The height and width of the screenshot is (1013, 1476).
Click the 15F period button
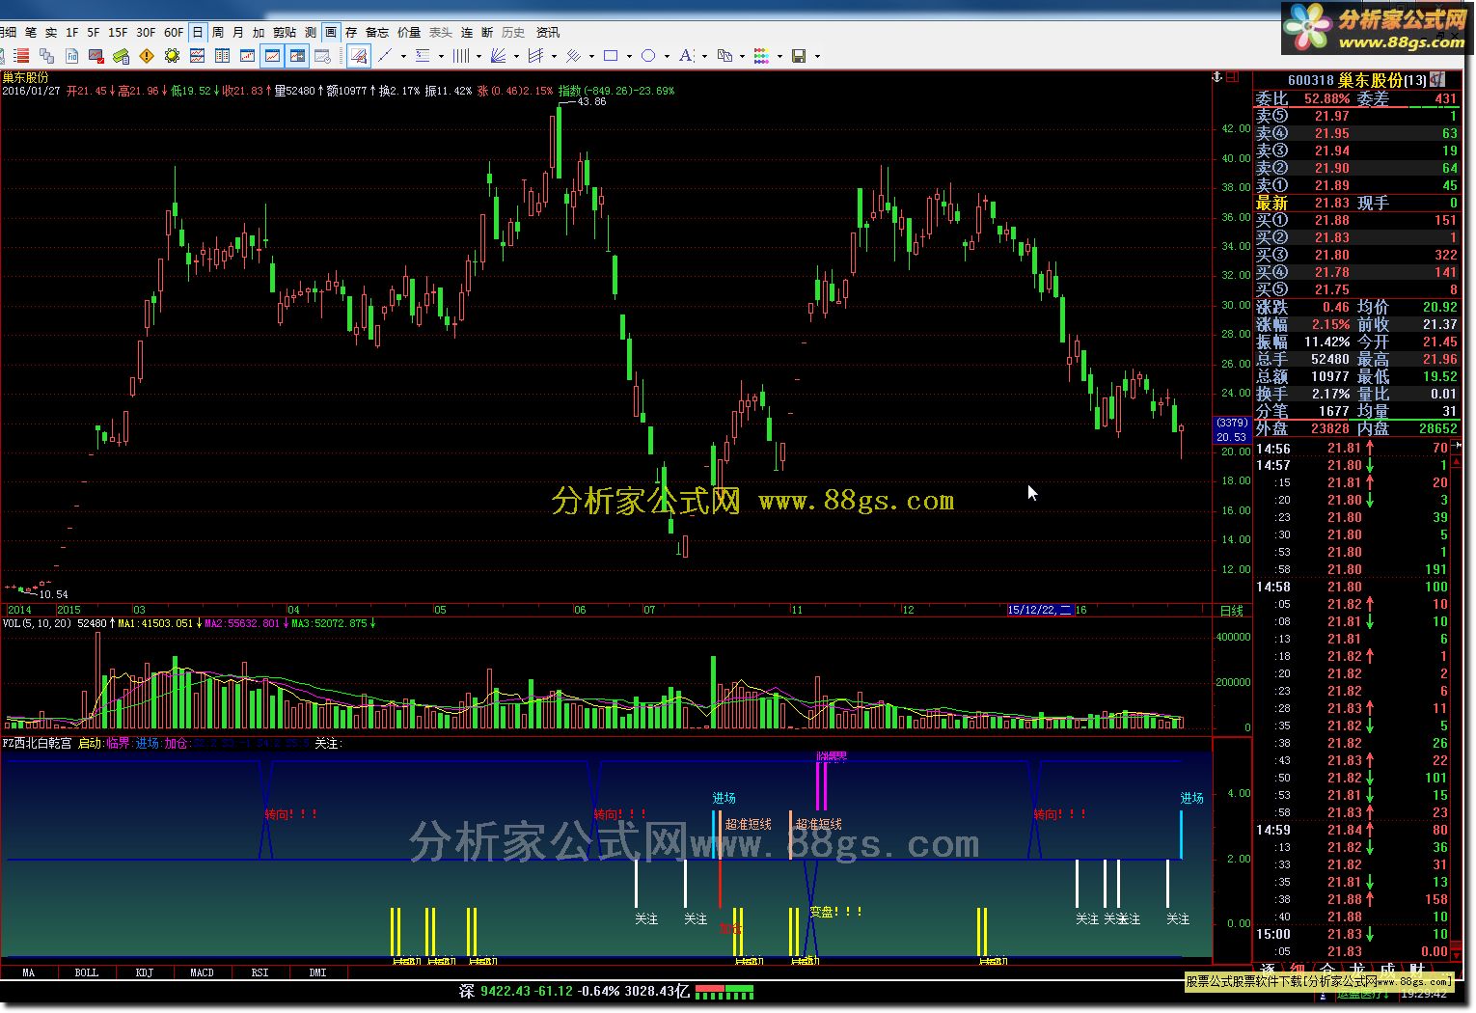coord(118,32)
